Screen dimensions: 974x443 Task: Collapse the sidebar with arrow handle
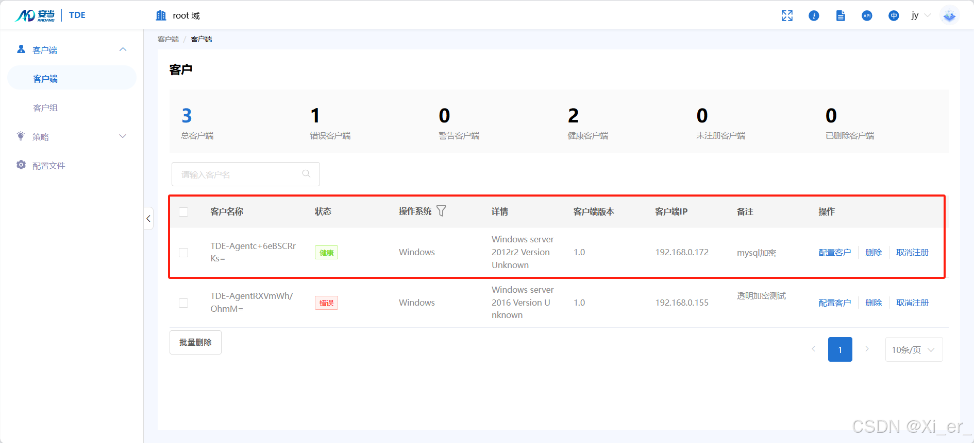click(x=148, y=219)
